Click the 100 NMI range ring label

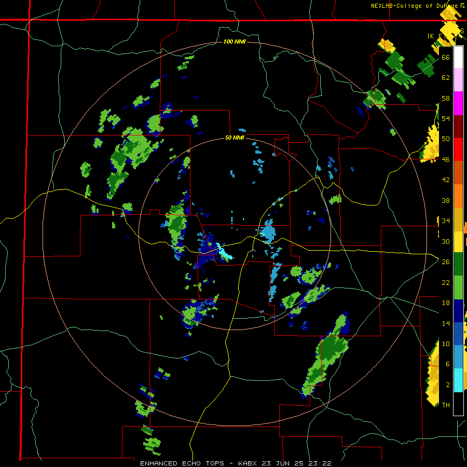pos(235,42)
